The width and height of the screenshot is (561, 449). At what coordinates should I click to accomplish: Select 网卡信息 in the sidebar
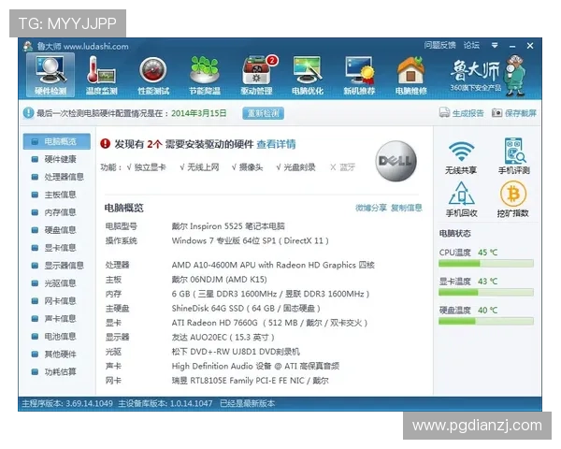point(56,301)
